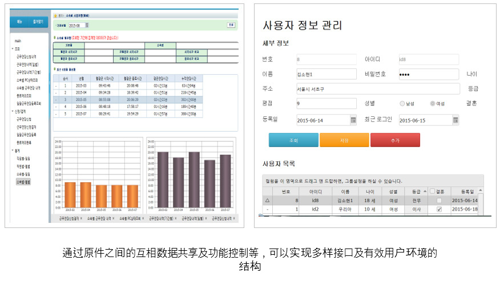The width and height of the screenshot is (500, 285).
Task: Click the 등록일 date input 2015-06-14
Action: (323, 120)
